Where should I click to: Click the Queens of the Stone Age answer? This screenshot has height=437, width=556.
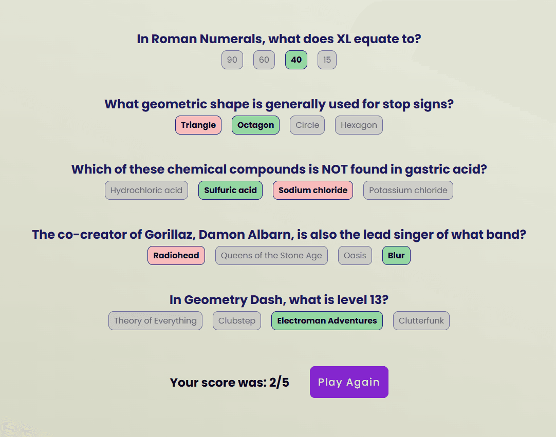[271, 255]
